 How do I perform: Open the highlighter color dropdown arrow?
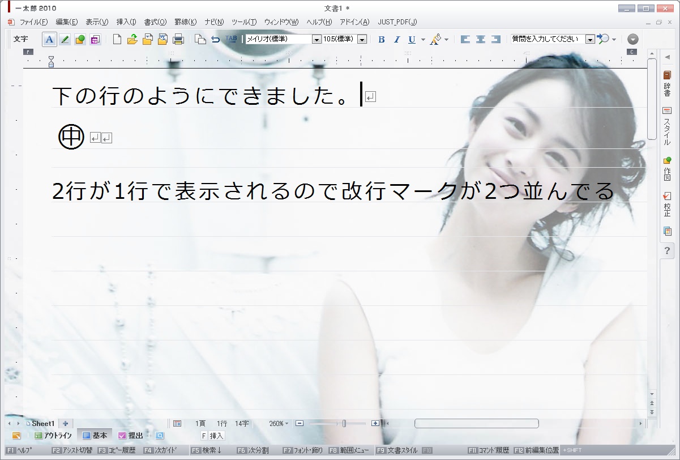[x=446, y=40]
